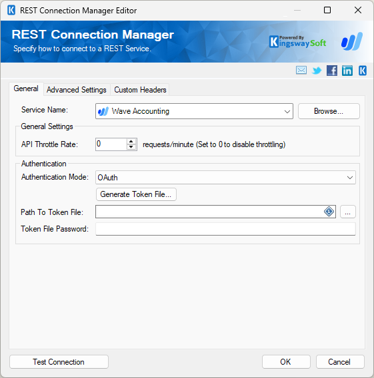Switch to the Advanced Settings tab
Screen dimensions: 374x378
click(77, 90)
